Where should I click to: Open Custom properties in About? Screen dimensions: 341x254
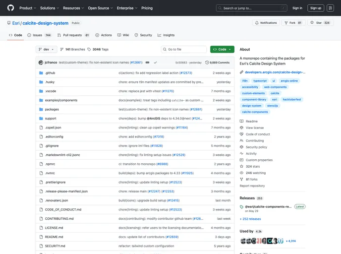[256, 160]
